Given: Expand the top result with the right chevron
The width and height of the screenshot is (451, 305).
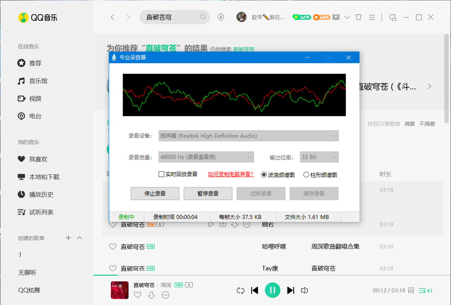Looking at the screenshot, I should [x=429, y=86].
